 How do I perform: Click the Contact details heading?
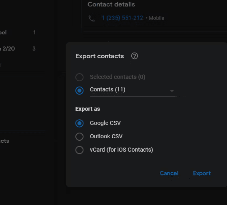[x=111, y=4]
